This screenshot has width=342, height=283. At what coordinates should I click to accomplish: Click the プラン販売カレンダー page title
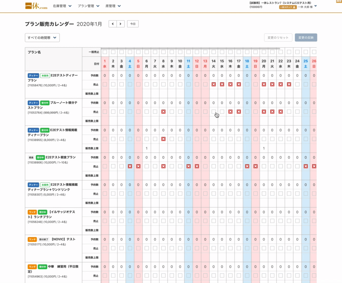(x=49, y=24)
